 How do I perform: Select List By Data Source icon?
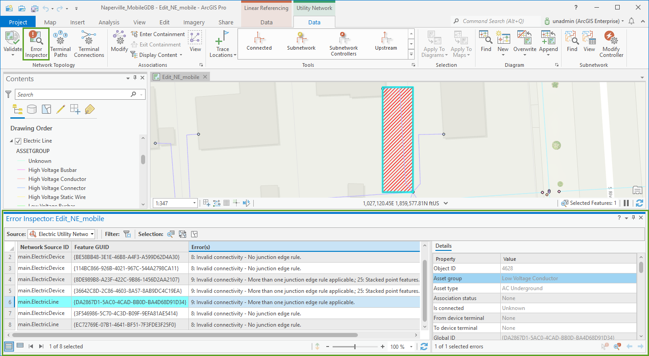point(32,109)
